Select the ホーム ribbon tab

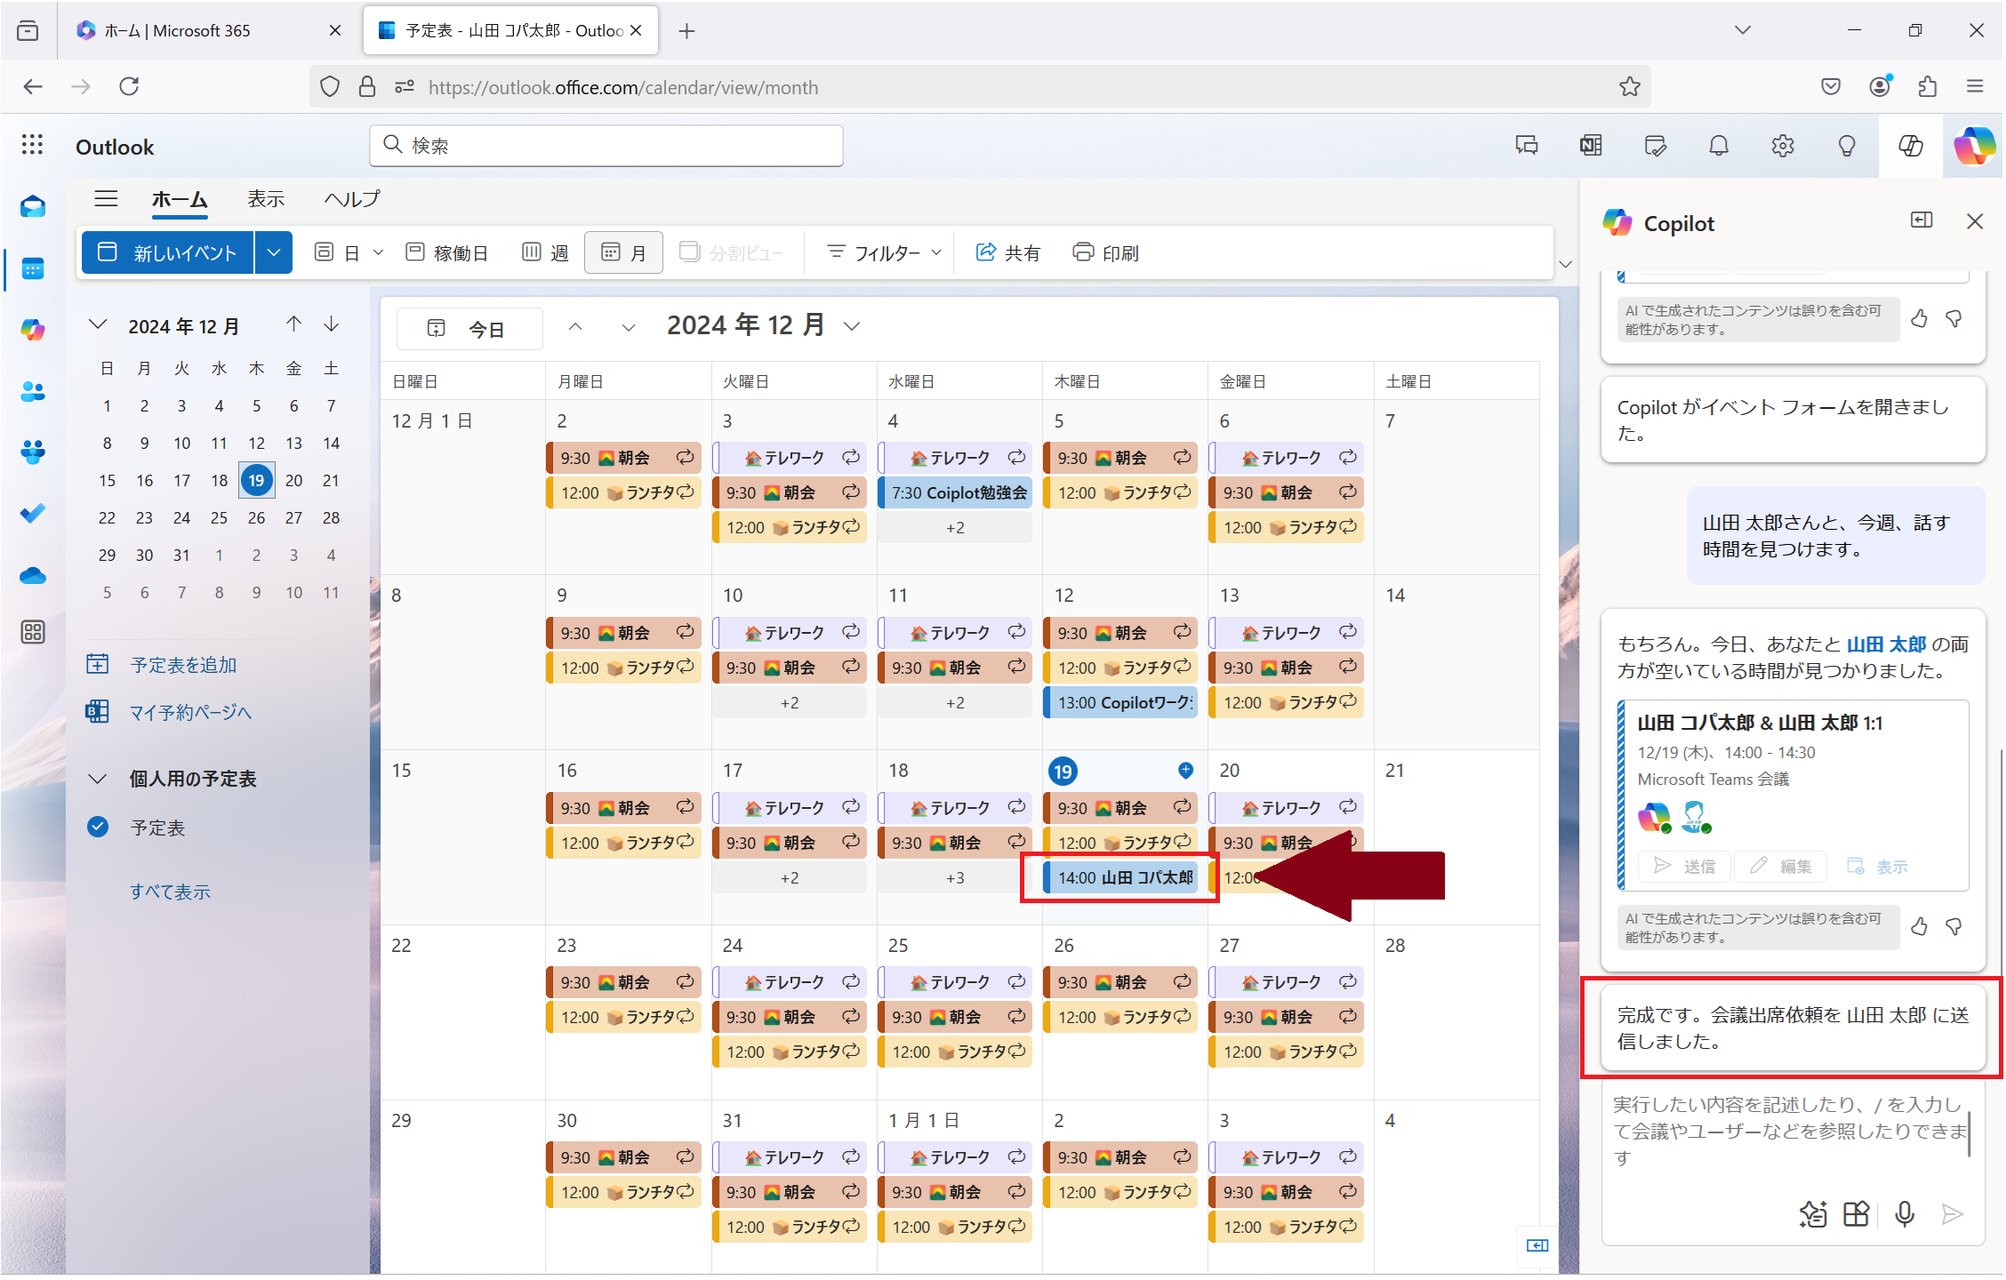point(180,199)
